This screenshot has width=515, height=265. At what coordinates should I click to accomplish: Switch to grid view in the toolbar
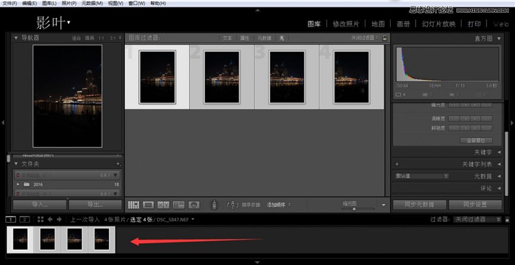pyautogui.click(x=134, y=204)
